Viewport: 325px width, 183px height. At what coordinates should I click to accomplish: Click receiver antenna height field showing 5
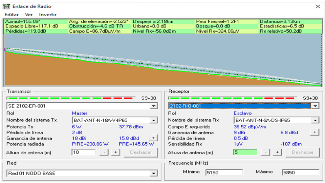click(x=245, y=152)
